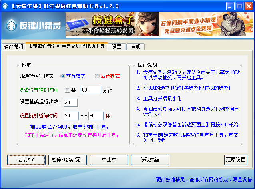Open the 声明 tab

click(x=135, y=47)
